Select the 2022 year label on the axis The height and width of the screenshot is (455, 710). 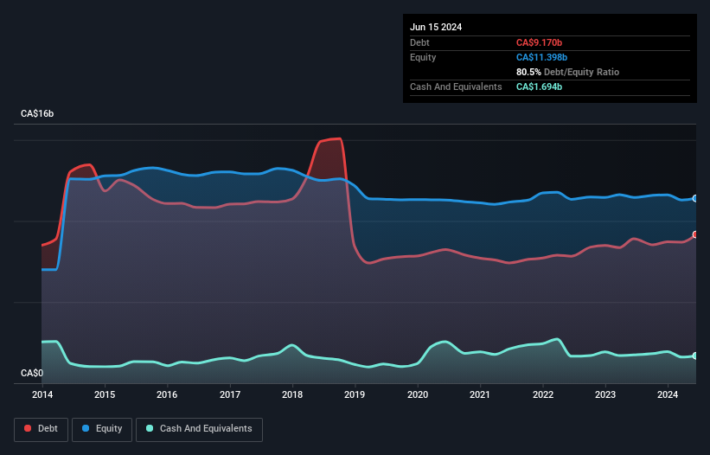(542, 395)
